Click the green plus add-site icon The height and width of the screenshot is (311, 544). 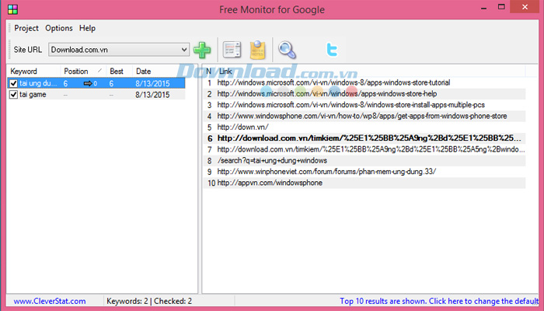pos(202,50)
